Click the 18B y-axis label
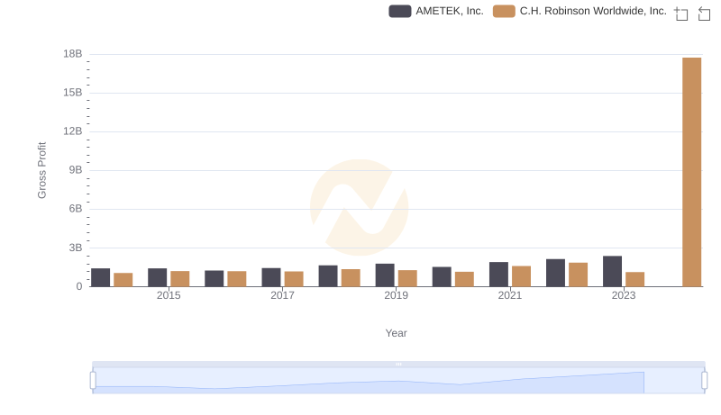 [73, 54]
